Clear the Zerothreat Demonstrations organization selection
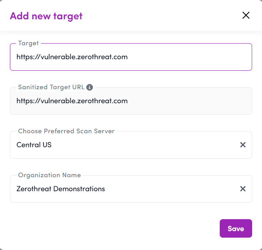 [243, 189]
